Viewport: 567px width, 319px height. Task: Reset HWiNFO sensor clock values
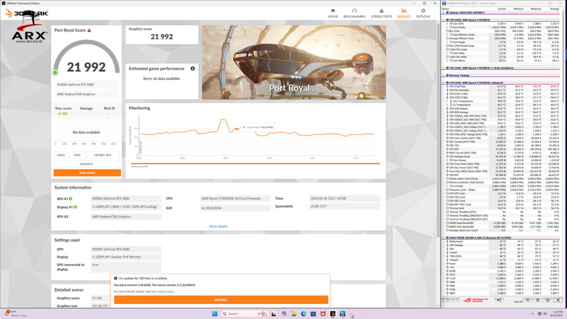pos(527,300)
